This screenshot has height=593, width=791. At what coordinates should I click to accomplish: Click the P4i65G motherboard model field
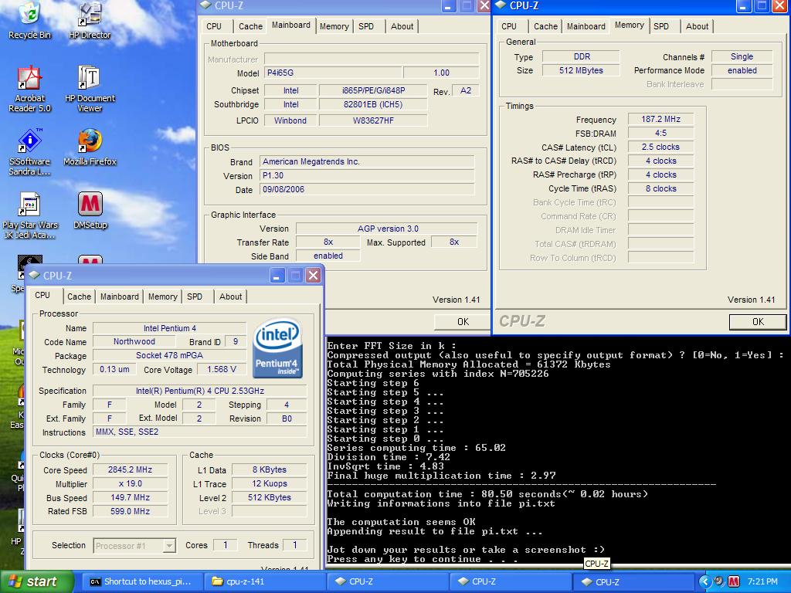pos(333,73)
